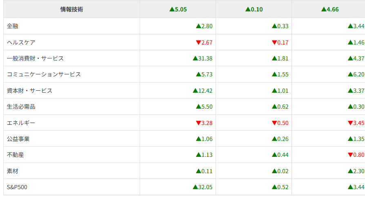Click the red triangle next to 3.45

click(350, 123)
